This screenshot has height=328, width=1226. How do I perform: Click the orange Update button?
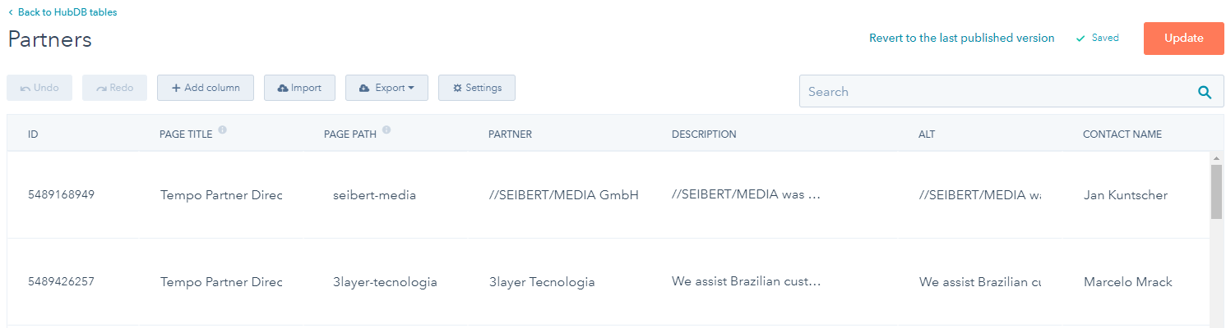pos(1183,39)
